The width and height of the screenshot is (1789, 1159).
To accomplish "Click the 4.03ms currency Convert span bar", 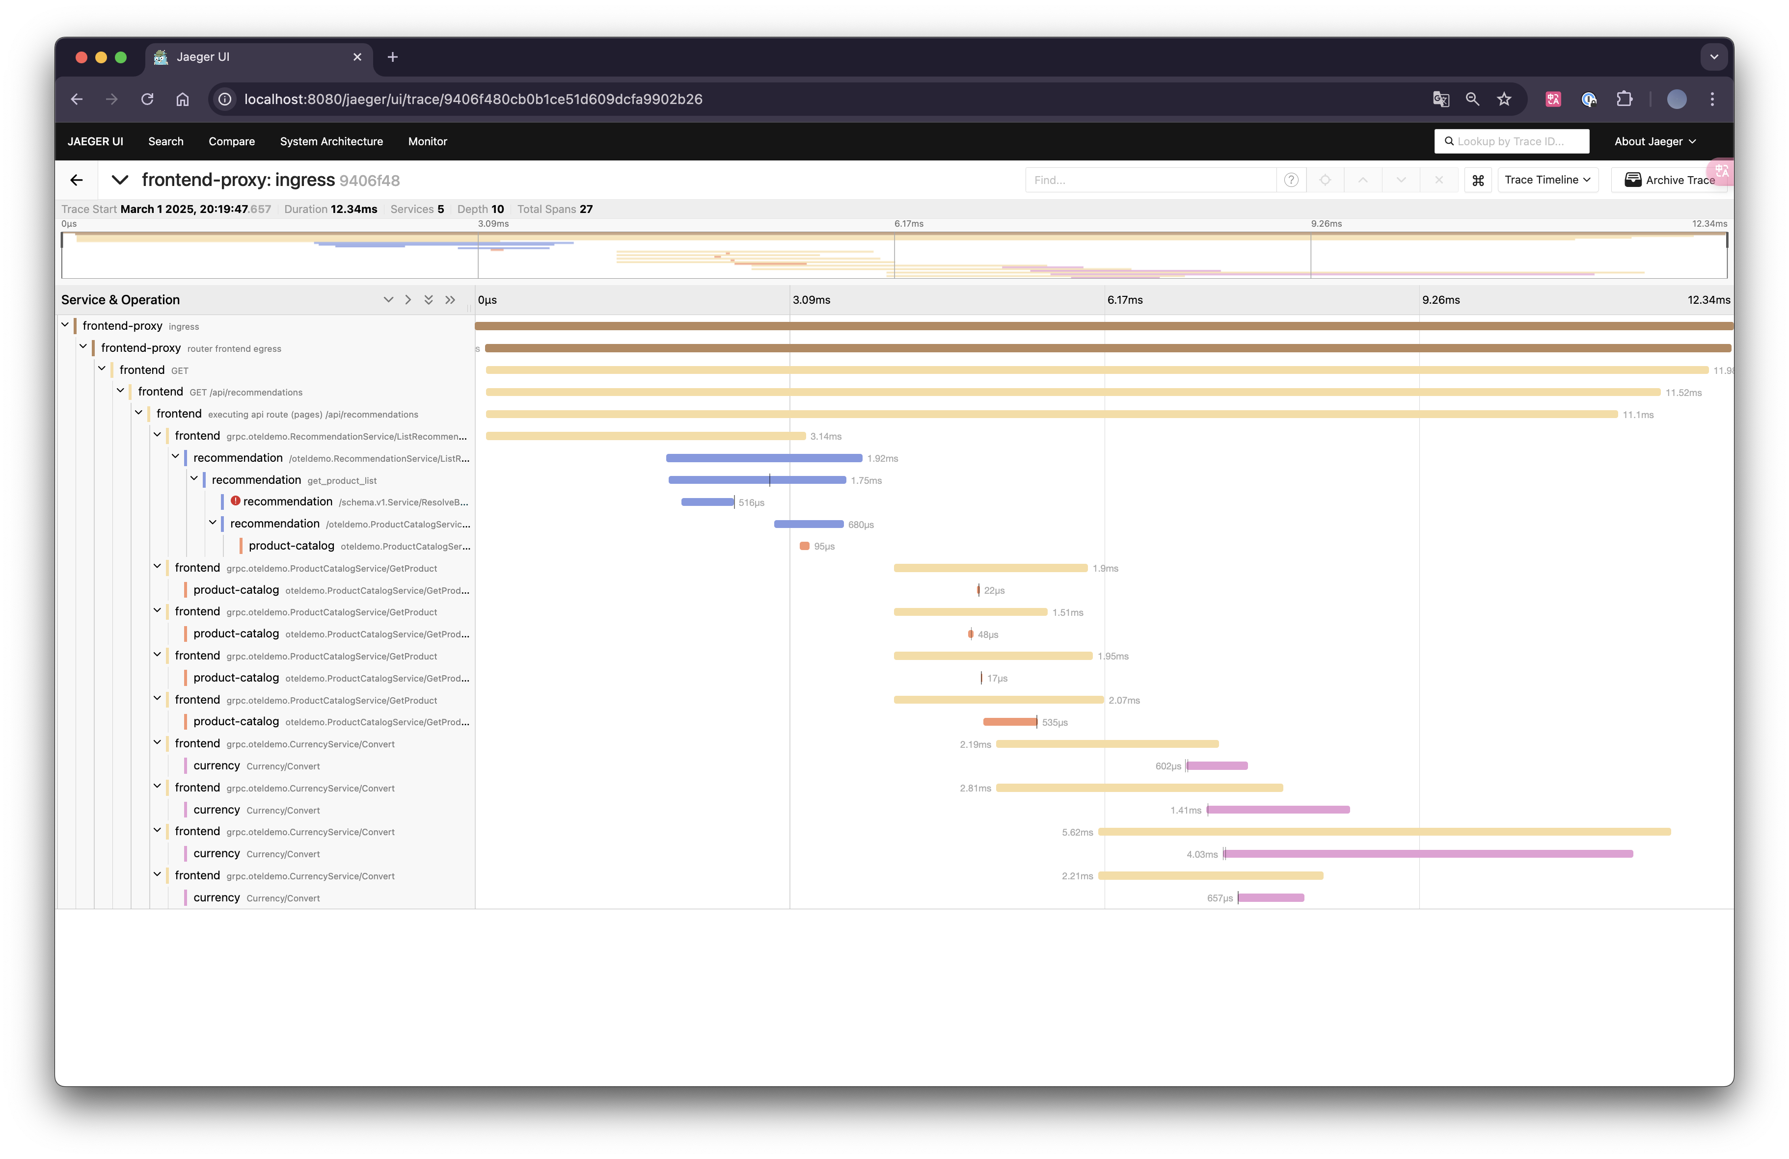I will [1428, 854].
